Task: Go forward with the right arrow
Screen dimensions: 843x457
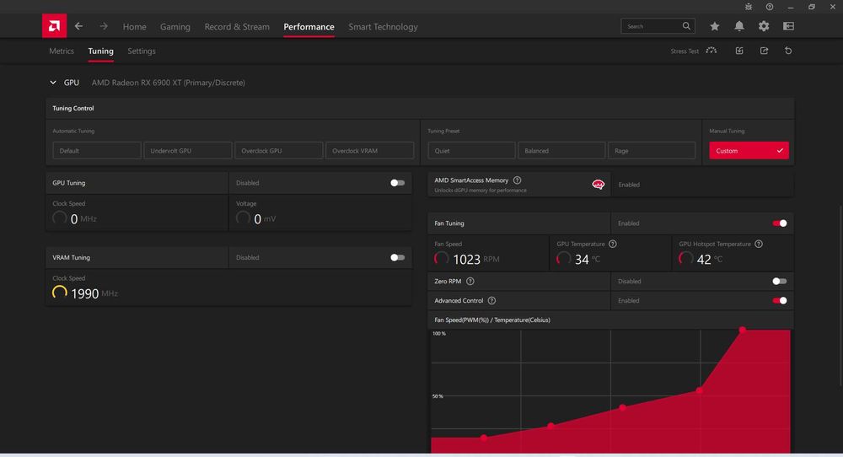Action: (x=103, y=26)
